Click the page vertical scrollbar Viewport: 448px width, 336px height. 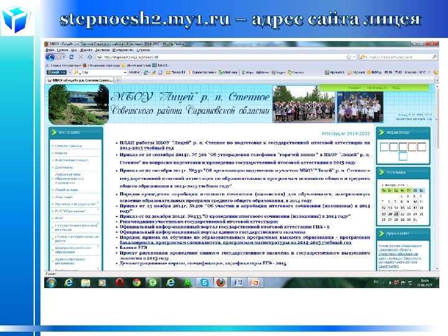coord(437,177)
